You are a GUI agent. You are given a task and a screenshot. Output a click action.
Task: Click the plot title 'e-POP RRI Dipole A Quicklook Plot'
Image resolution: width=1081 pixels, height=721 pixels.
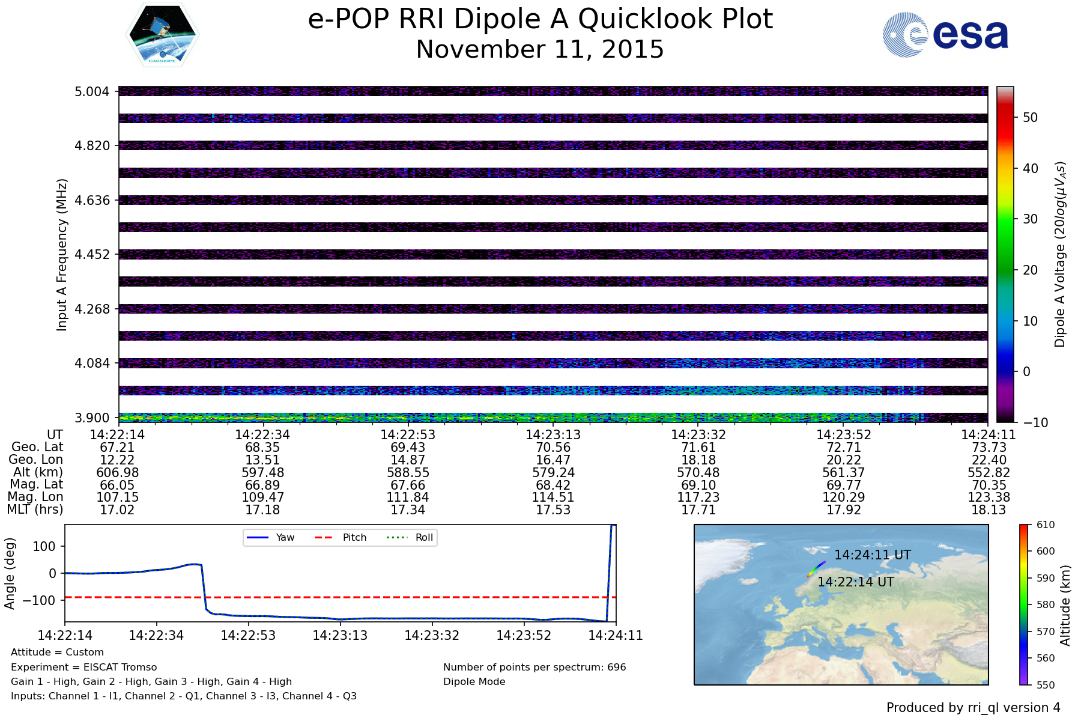pyautogui.click(x=540, y=19)
